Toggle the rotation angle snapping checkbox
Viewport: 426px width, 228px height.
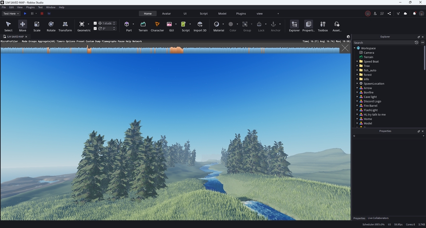point(95,28)
